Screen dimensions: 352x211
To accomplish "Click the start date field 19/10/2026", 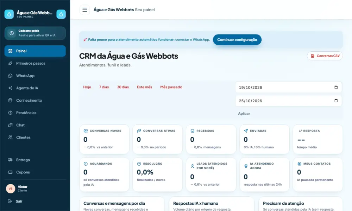I will point(289,87).
